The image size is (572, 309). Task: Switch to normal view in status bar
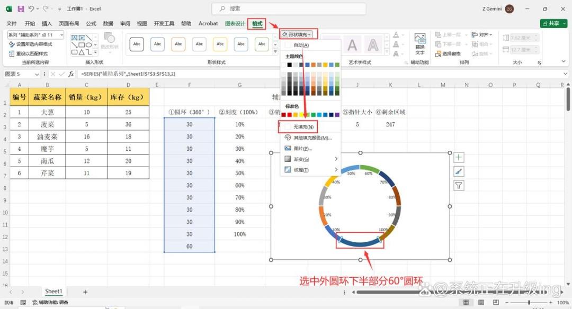point(466,303)
